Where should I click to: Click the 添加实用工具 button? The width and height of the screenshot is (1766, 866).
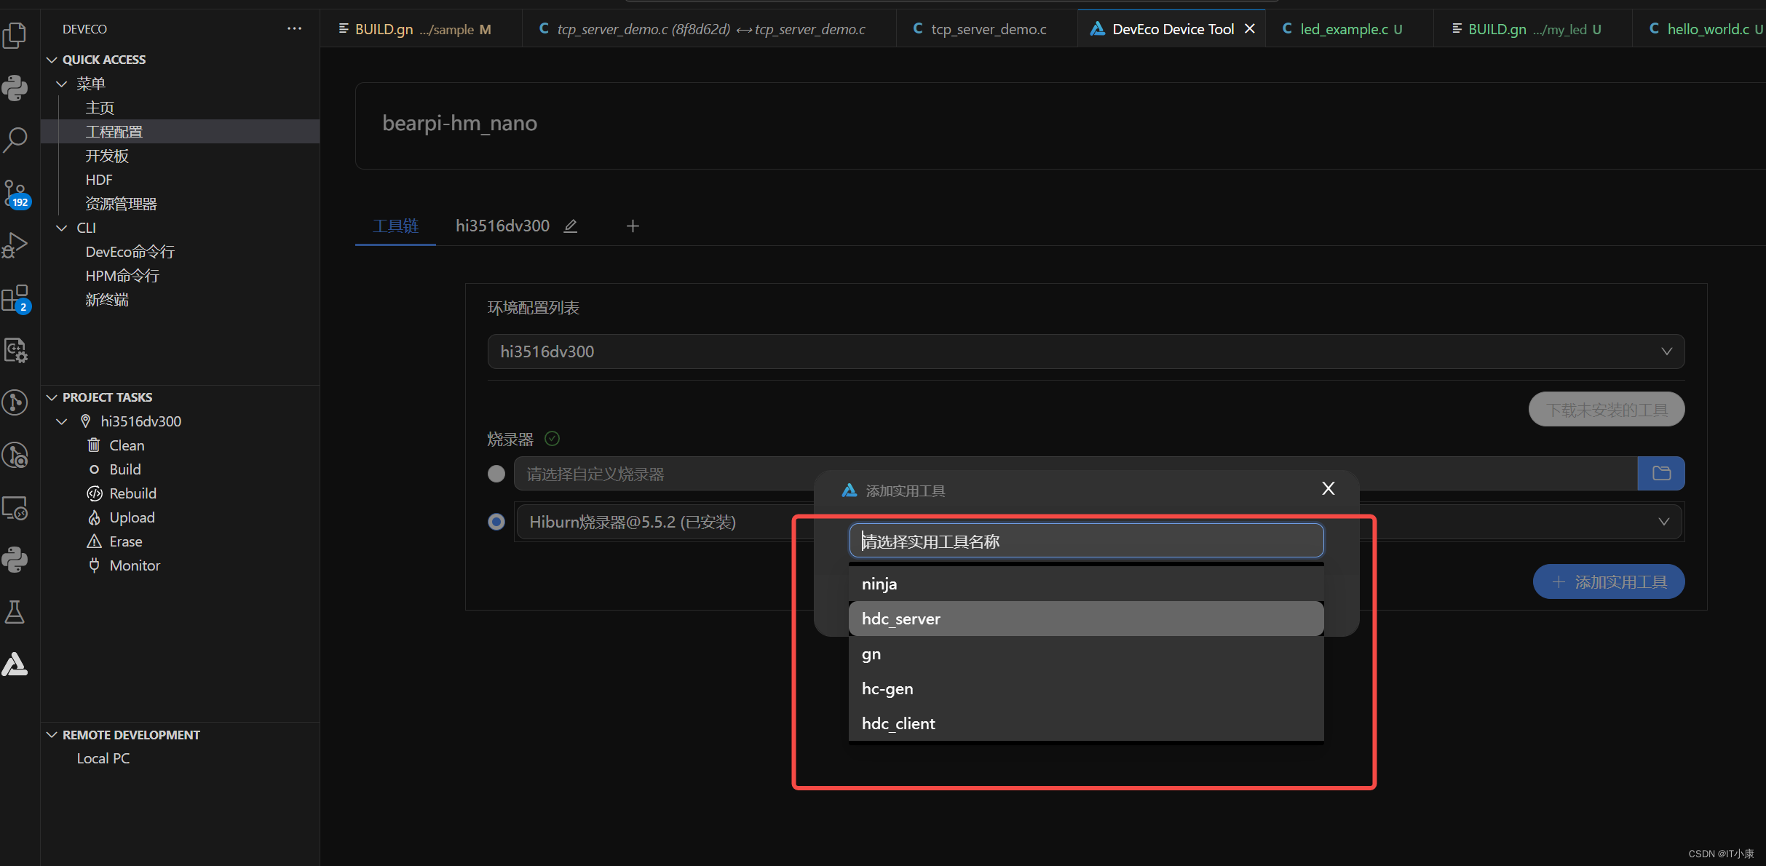point(1608,582)
